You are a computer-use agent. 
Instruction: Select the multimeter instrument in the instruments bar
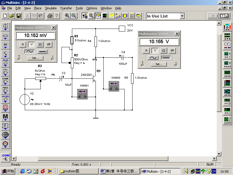coord(227,27)
